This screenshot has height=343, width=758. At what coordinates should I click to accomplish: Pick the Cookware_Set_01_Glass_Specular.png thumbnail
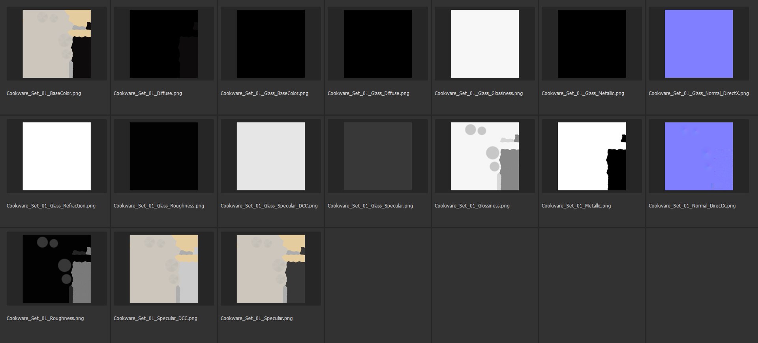(378, 156)
